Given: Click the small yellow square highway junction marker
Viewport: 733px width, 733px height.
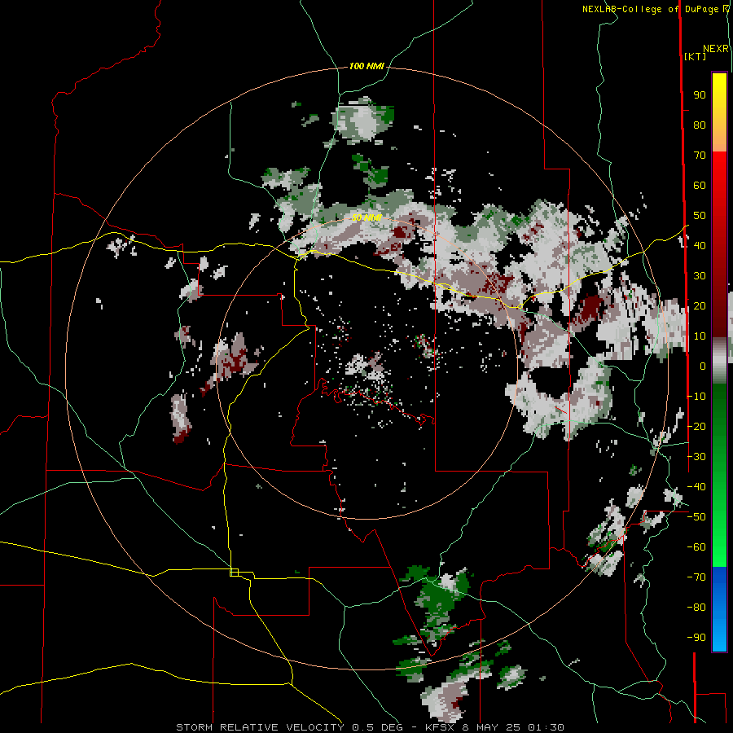Looking at the screenshot, I should (x=235, y=573).
